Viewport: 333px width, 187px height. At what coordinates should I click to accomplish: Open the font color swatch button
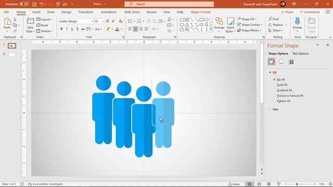pos(117,29)
